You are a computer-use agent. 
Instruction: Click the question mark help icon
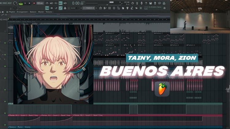[x=146, y=3]
